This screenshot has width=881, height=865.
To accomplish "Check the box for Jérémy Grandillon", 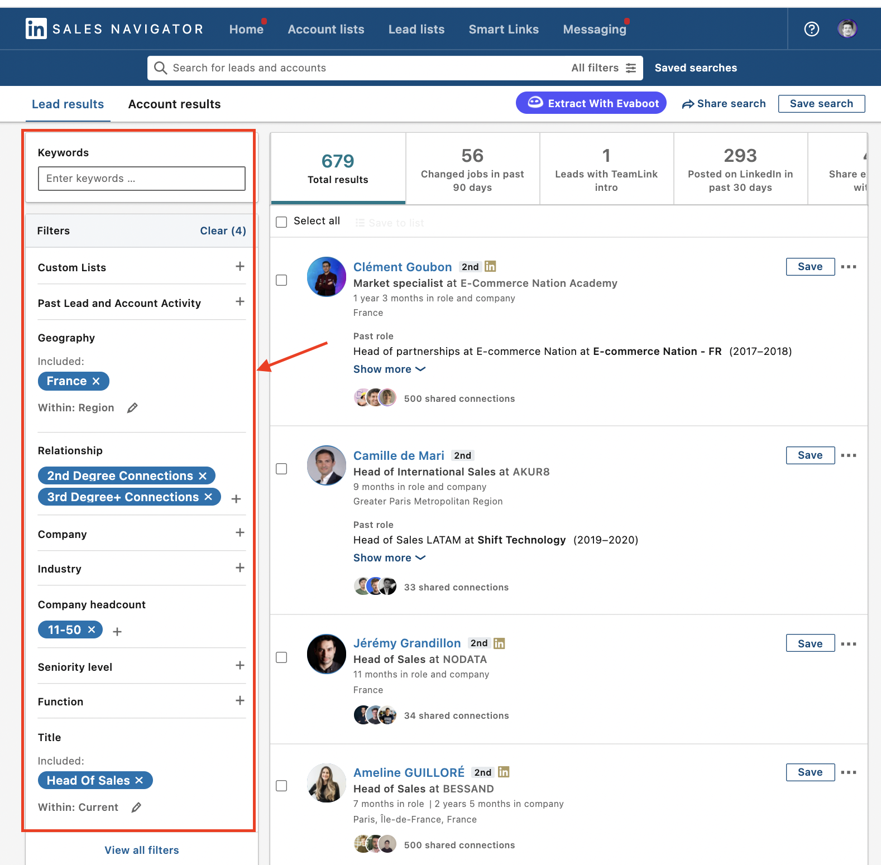I will pyautogui.click(x=282, y=657).
